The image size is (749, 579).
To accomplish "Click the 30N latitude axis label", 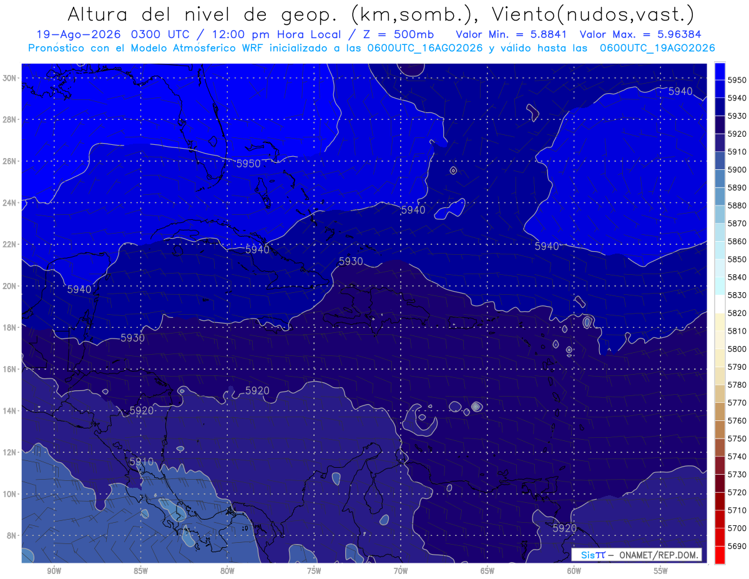I will tap(9, 78).
